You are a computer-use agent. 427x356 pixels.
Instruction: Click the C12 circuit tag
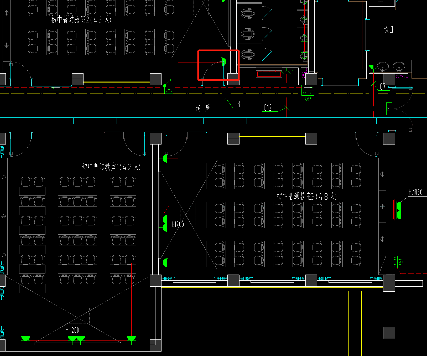pyautogui.click(x=268, y=107)
